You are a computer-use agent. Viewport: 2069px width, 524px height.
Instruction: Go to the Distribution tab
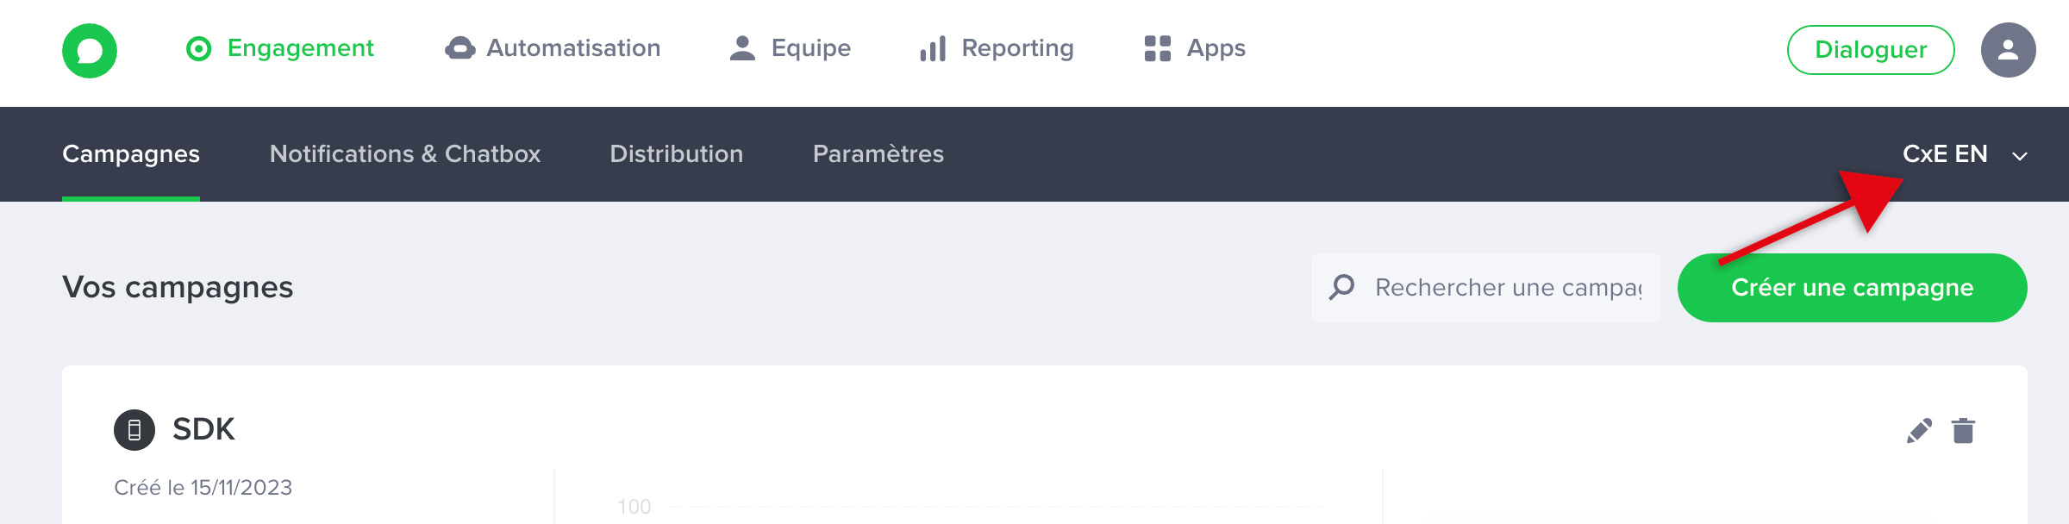tap(677, 154)
